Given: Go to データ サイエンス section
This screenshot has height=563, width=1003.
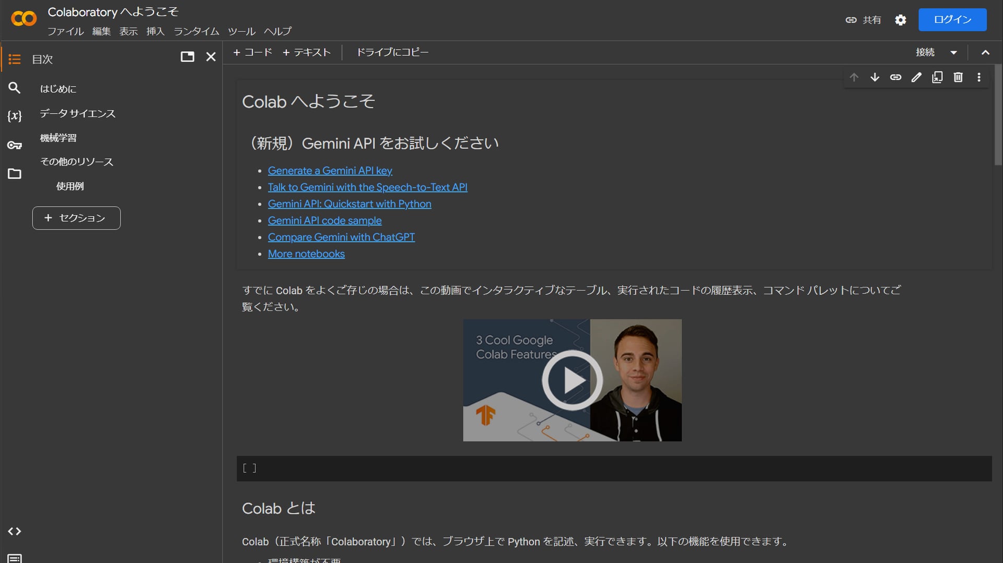Looking at the screenshot, I should coord(77,113).
